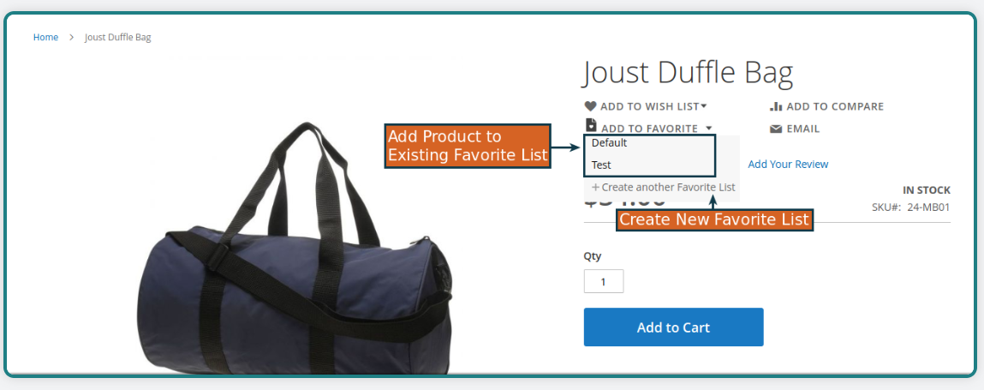
Task: Click Email text link
Action: coord(803,129)
